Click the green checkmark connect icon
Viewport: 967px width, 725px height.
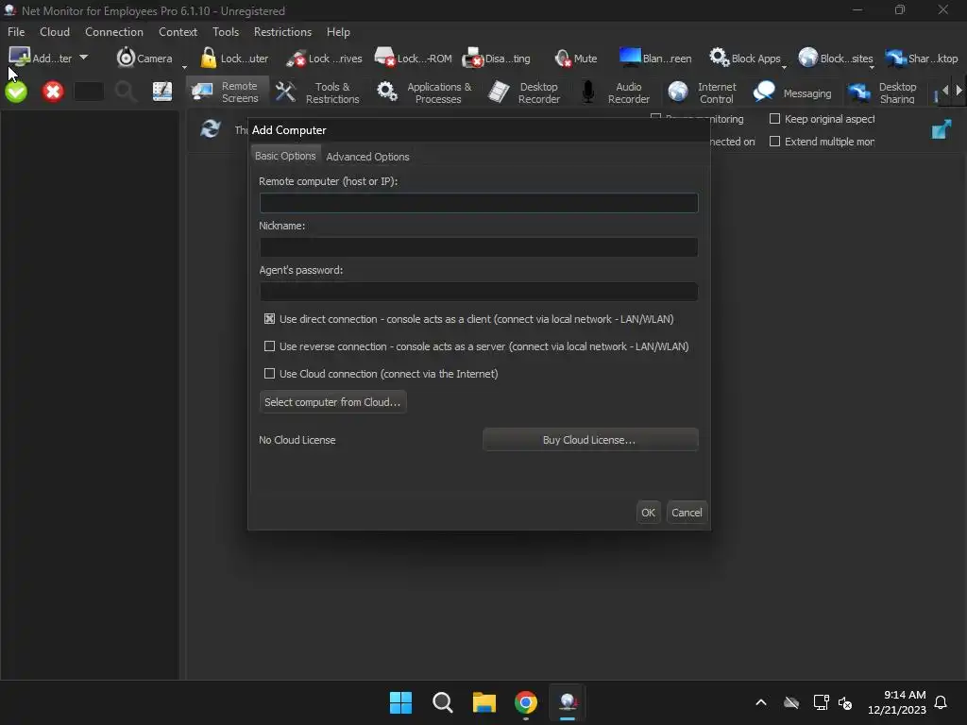click(17, 92)
